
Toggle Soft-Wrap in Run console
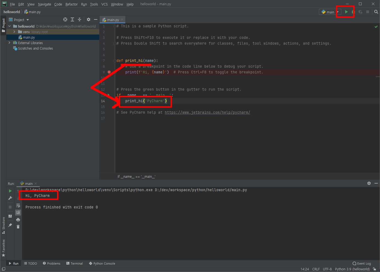[x=18, y=205]
